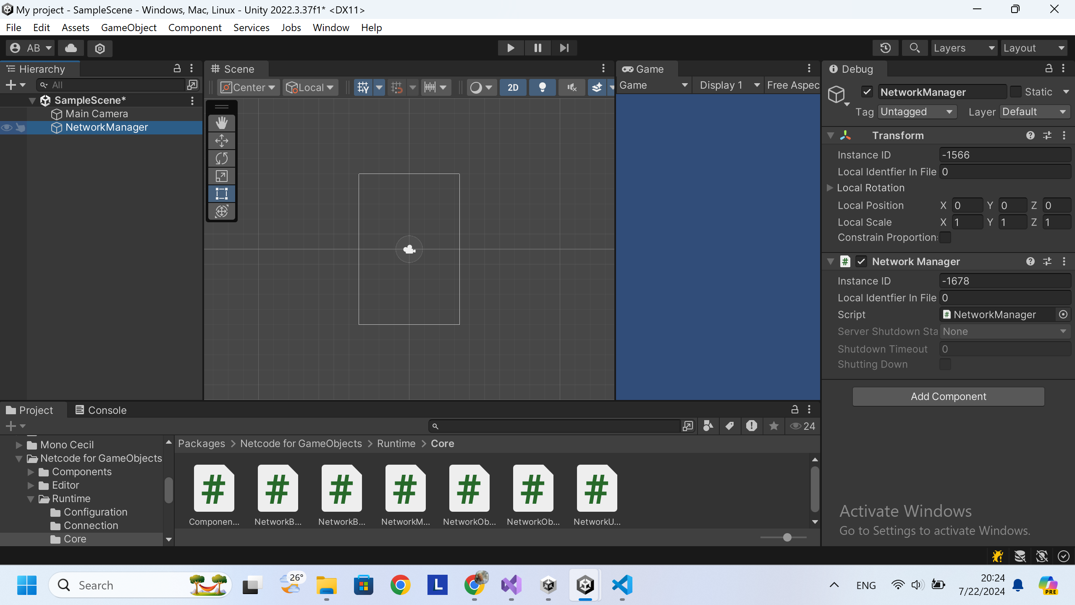Click the Add Component button

948,396
